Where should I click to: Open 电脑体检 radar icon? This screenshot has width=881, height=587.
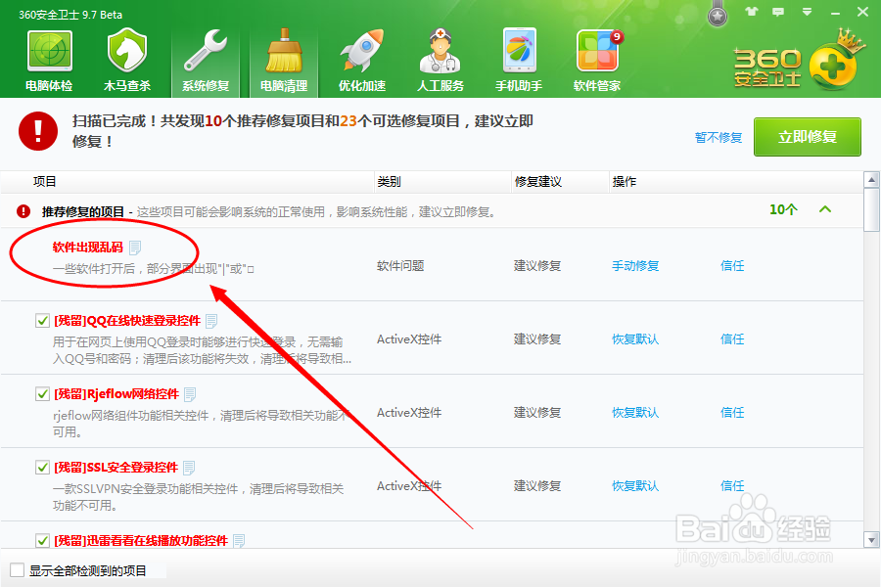click(50, 52)
